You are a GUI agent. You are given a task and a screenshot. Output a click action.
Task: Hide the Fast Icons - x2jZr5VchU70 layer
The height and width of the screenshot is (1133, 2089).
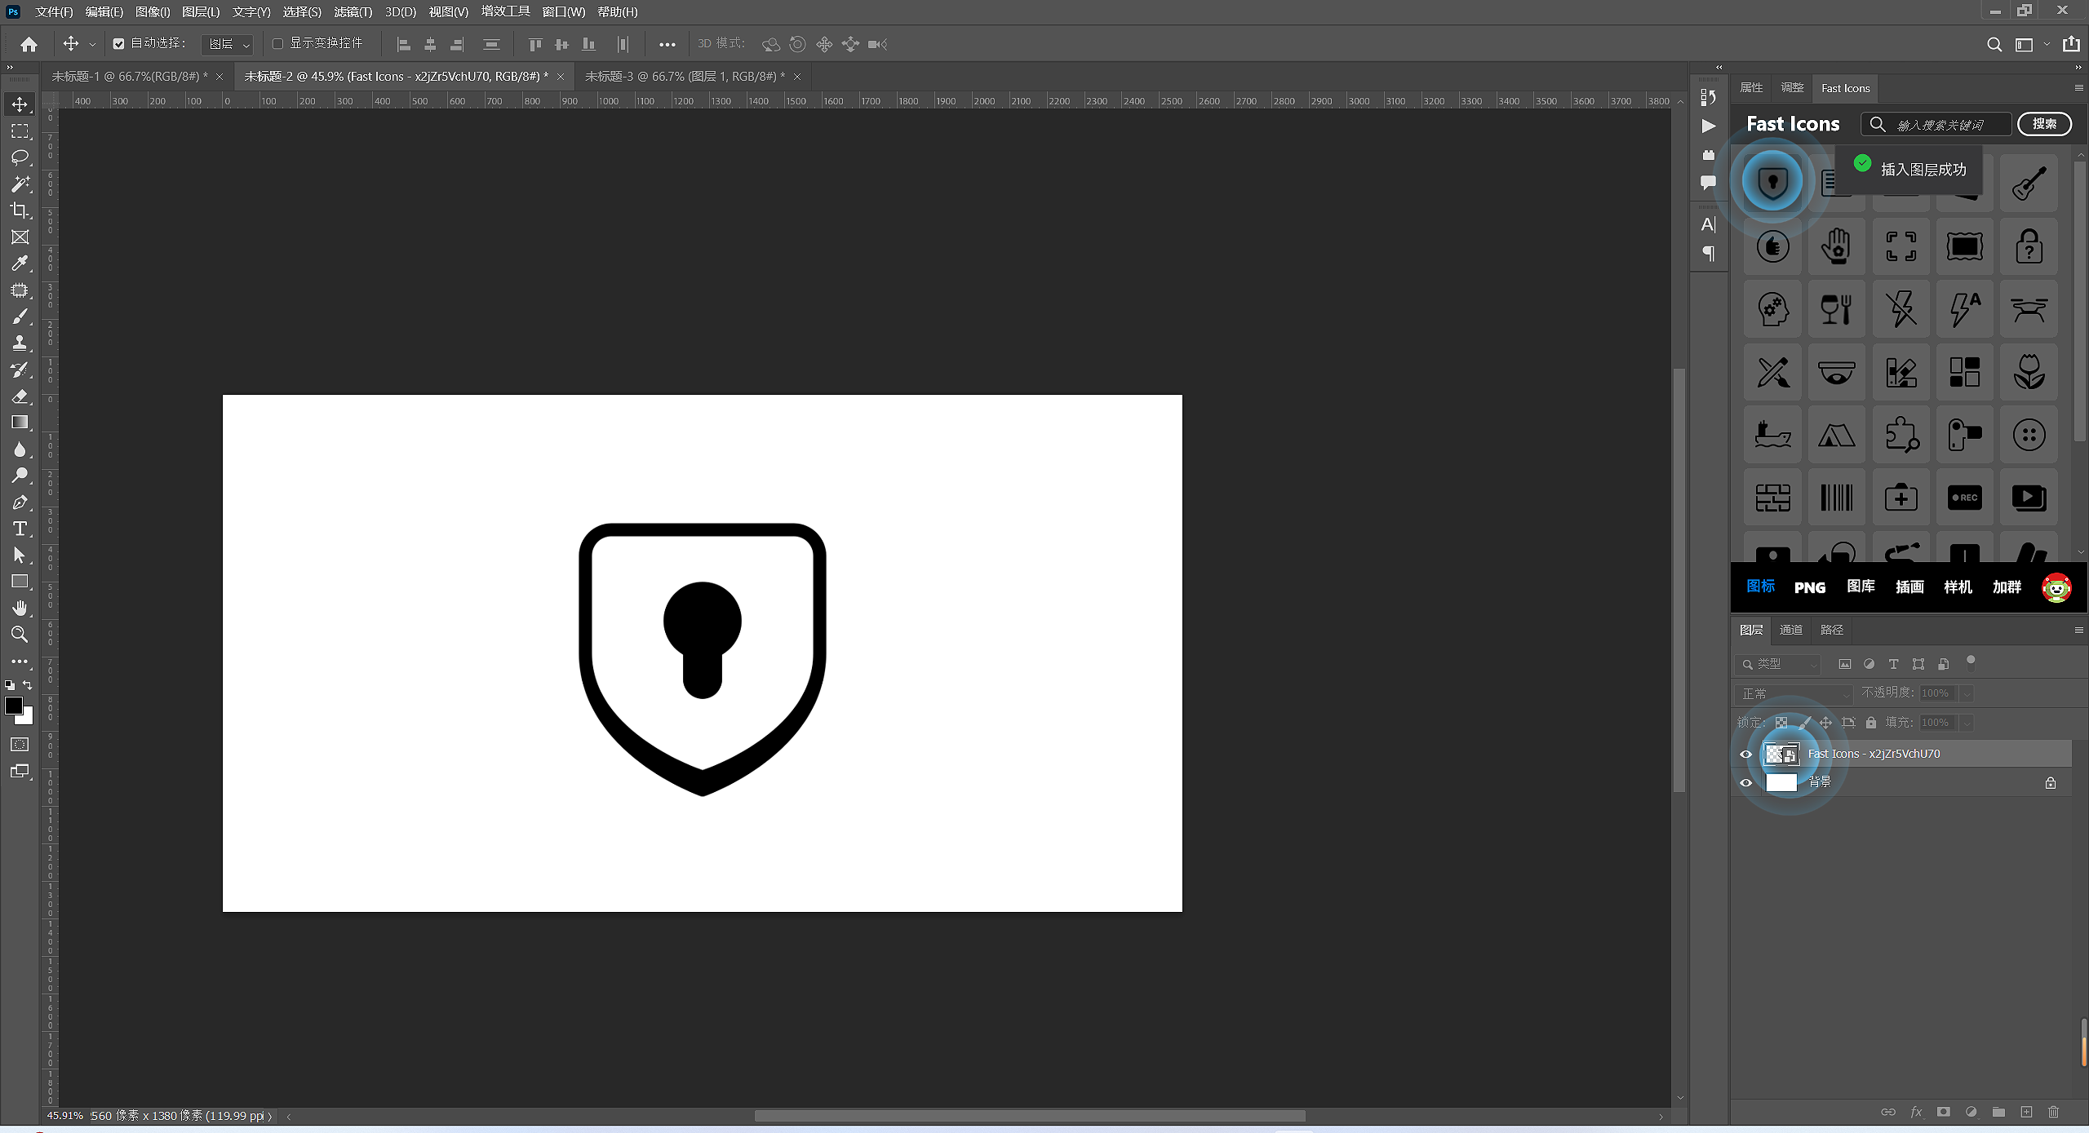[1746, 755]
